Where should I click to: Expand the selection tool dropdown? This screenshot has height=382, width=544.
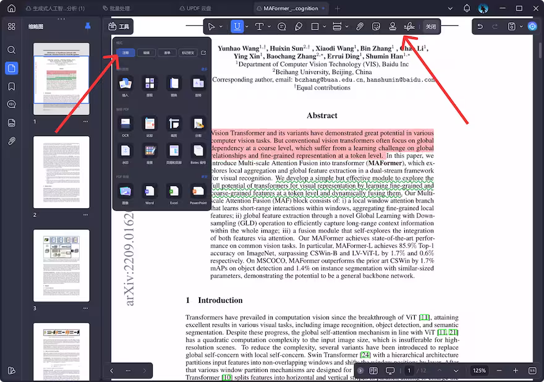(x=221, y=26)
